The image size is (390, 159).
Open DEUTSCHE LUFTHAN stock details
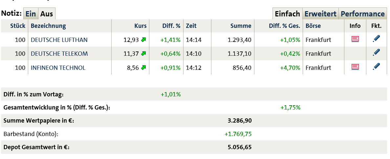pos(59,40)
